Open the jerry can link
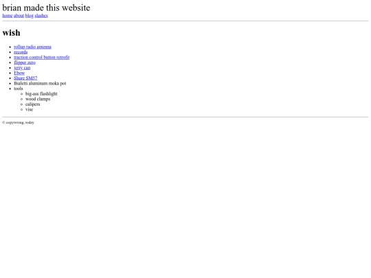371x278 pixels. tap(22, 67)
